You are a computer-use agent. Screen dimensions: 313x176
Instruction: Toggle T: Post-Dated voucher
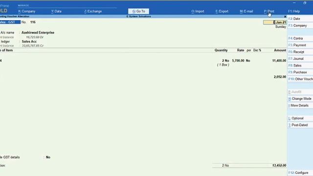tap(300, 125)
